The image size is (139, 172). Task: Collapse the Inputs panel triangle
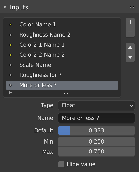point(5,7)
